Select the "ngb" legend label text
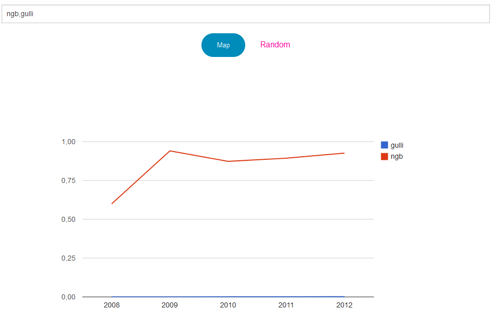The image size is (495, 314). click(396, 156)
